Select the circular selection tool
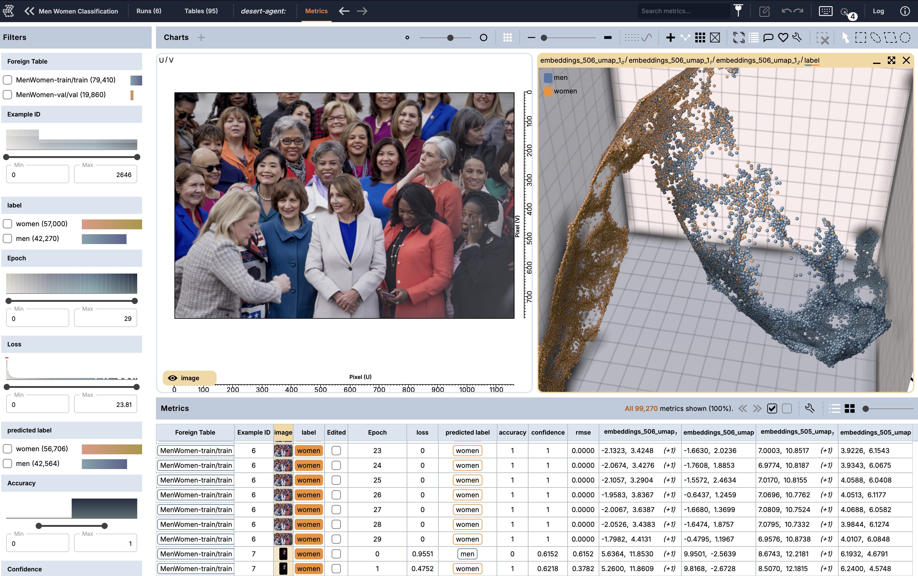Screen dimensions: 918x576 coord(905,37)
